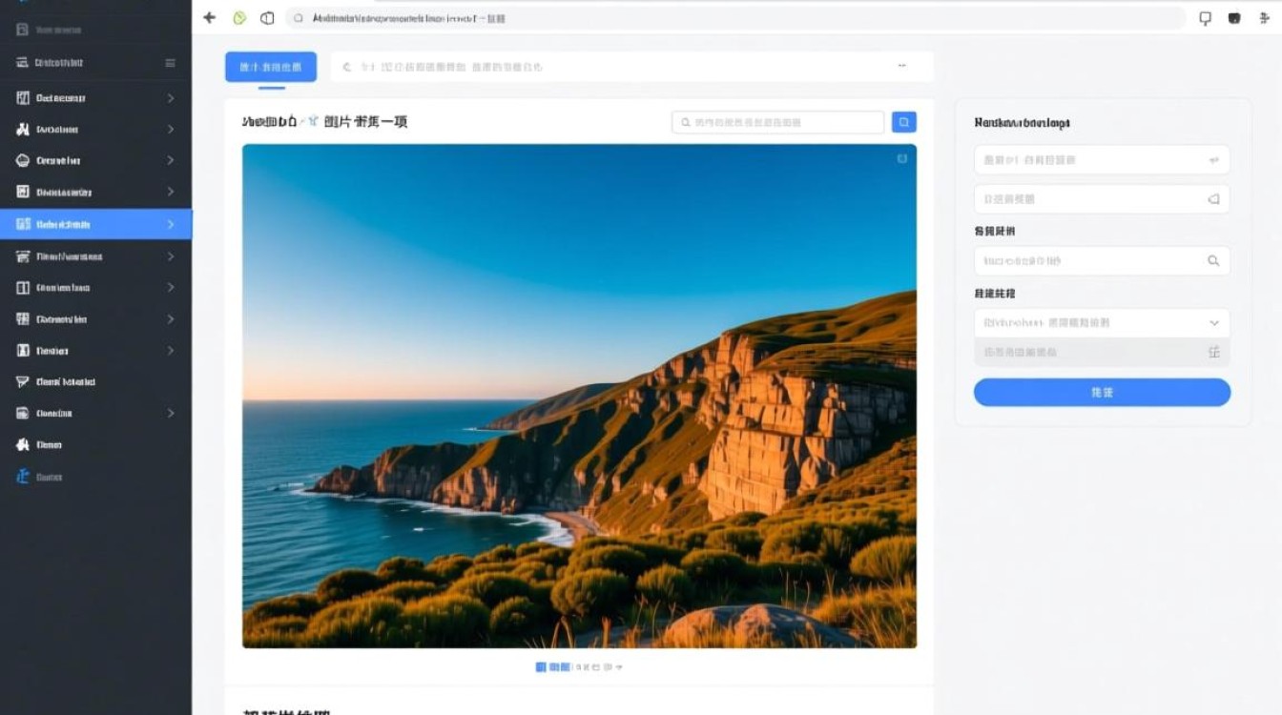Viewport: 1282px width, 715px height.
Task: Open the ellipsis menu at the tab bar's end
Action: tap(901, 67)
